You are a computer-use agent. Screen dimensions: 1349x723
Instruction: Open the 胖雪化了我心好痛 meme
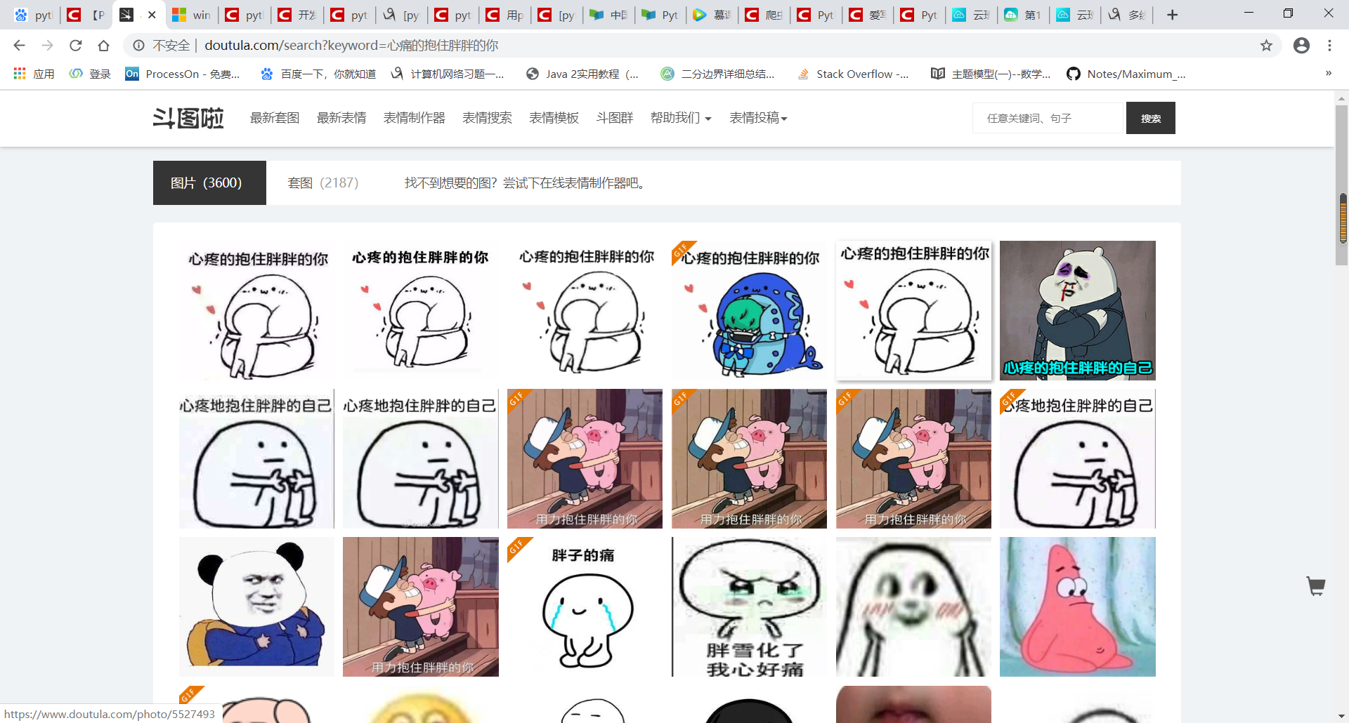(x=749, y=606)
